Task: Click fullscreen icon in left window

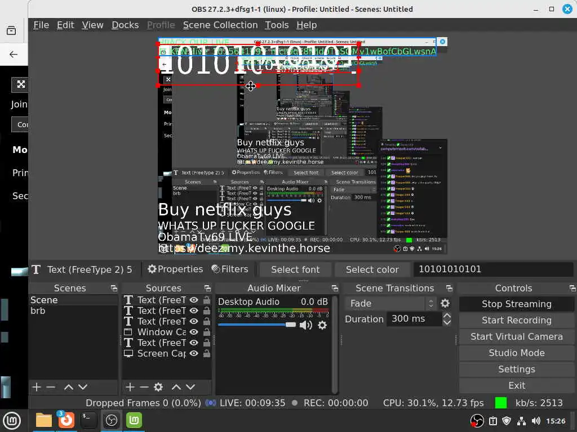Action: (x=21, y=84)
